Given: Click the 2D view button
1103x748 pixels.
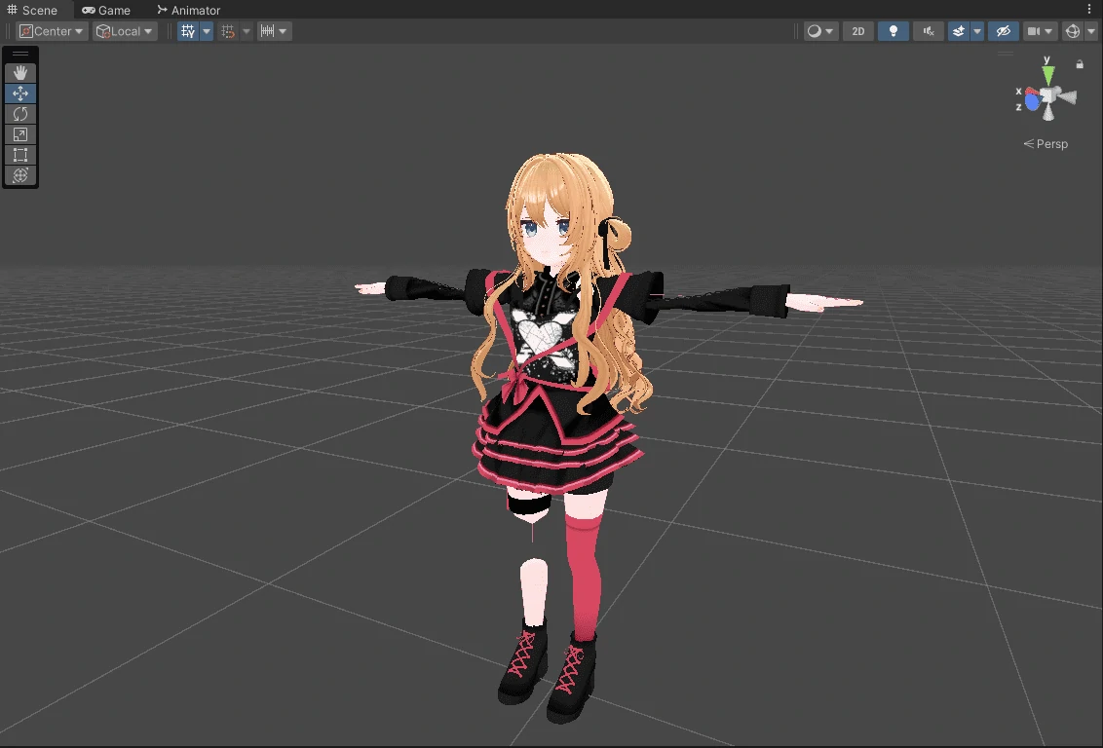Looking at the screenshot, I should click(x=857, y=31).
